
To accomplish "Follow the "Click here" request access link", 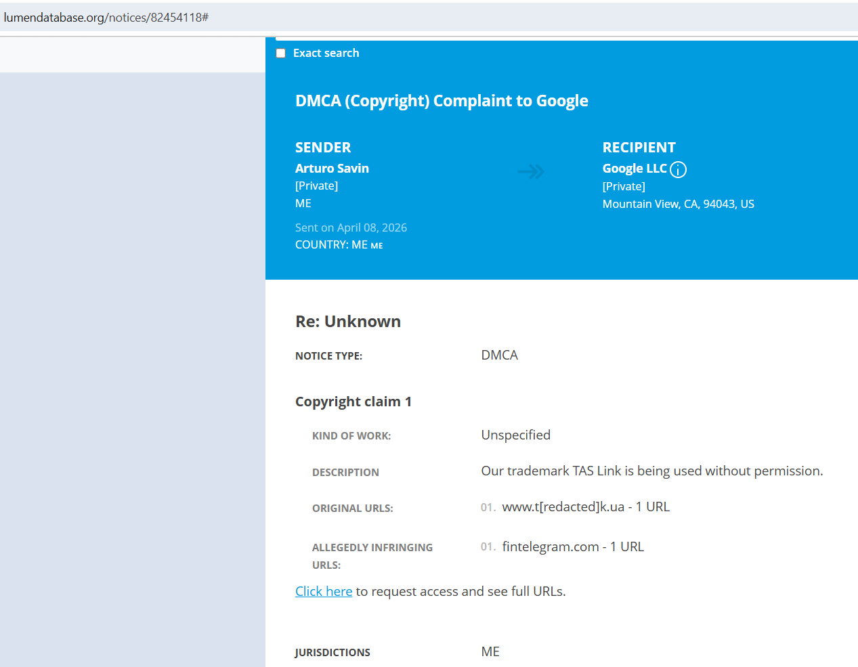I will click(x=324, y=591).
